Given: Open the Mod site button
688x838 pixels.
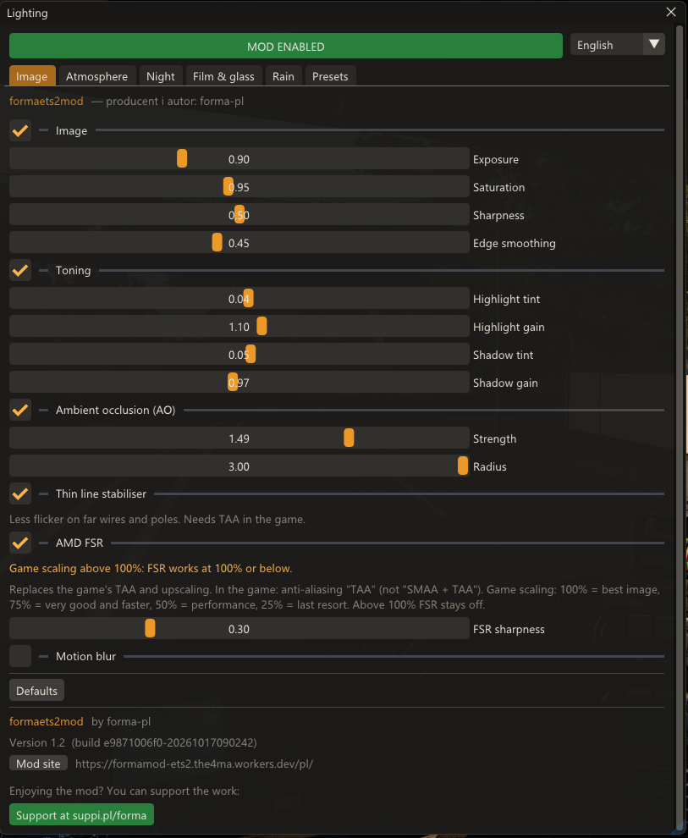Looking at the screenshot, I should 38,764.
